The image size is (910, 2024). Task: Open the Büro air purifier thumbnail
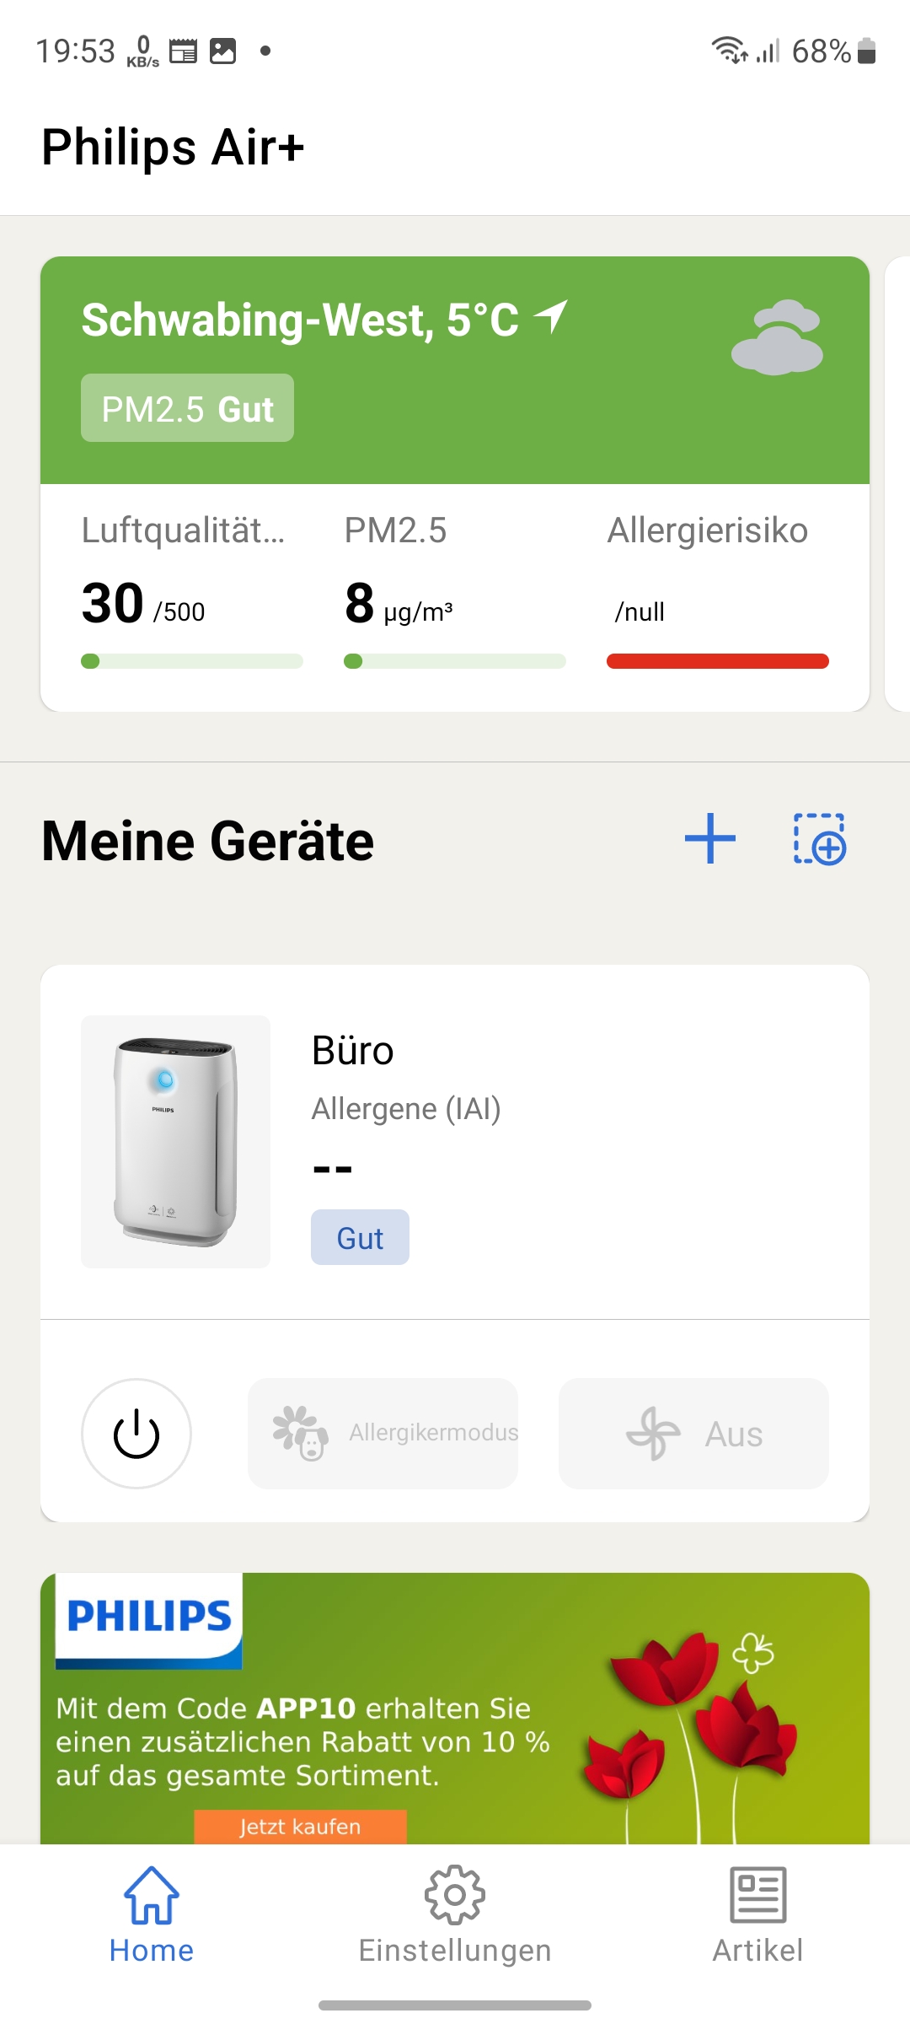click(x=175, y=1142)
